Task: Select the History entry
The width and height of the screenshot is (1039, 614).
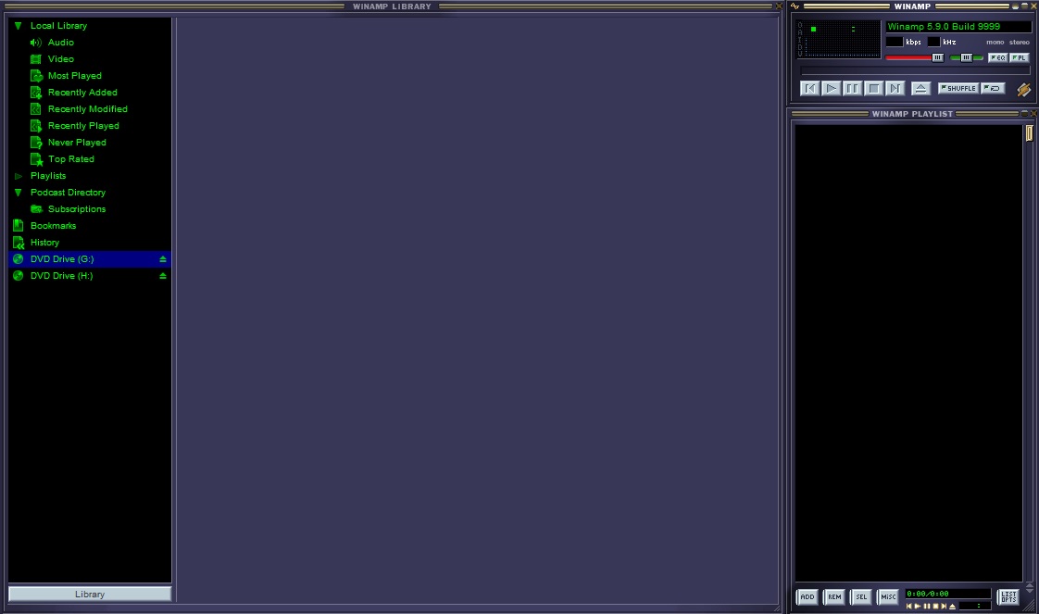Action: pos(44,243)
